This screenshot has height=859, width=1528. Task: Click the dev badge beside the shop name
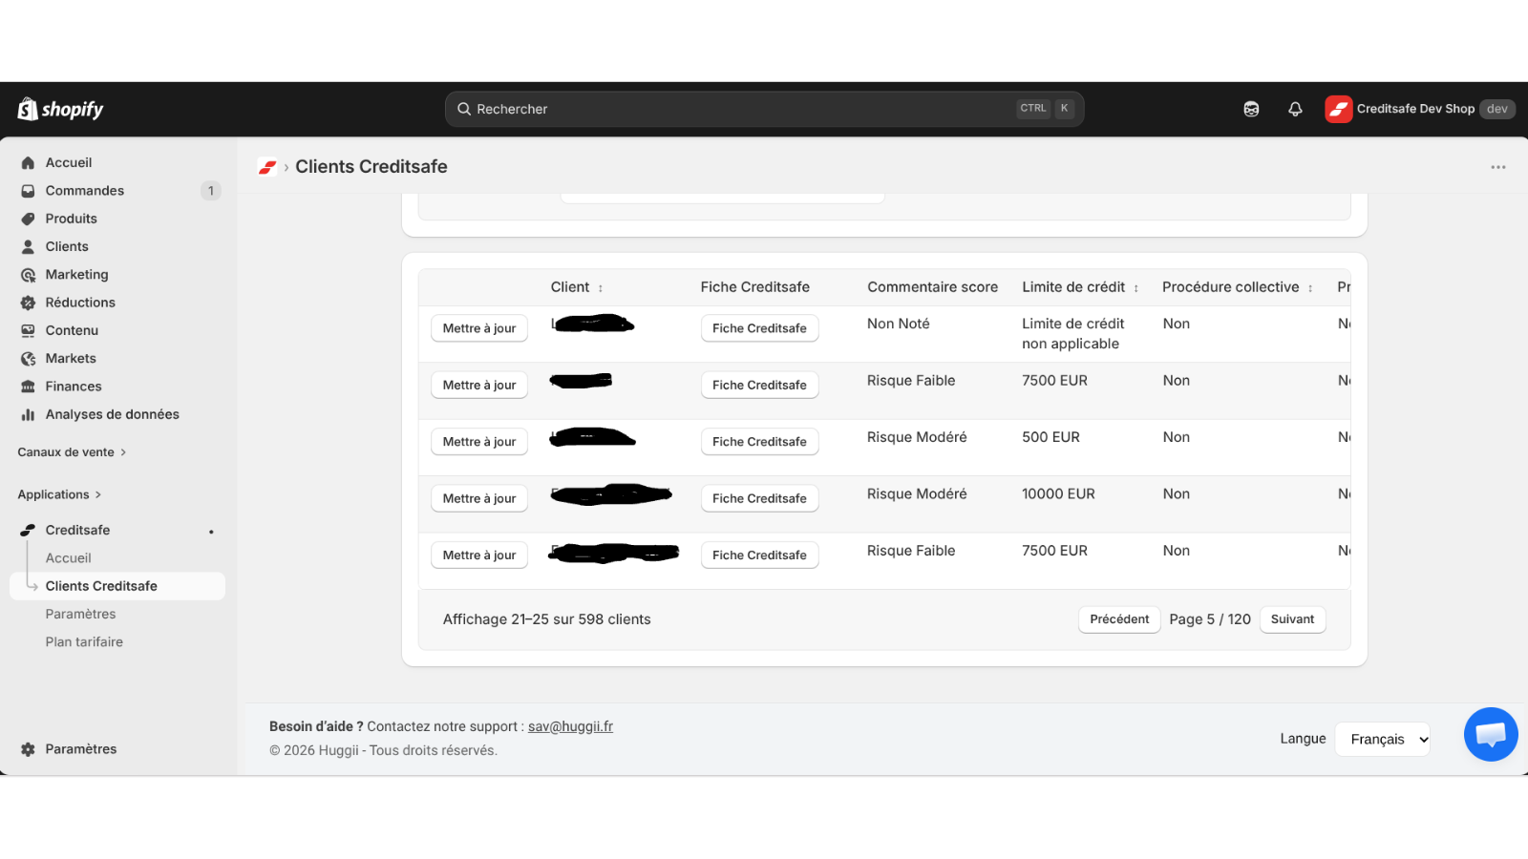click(x=1497, y=109)
